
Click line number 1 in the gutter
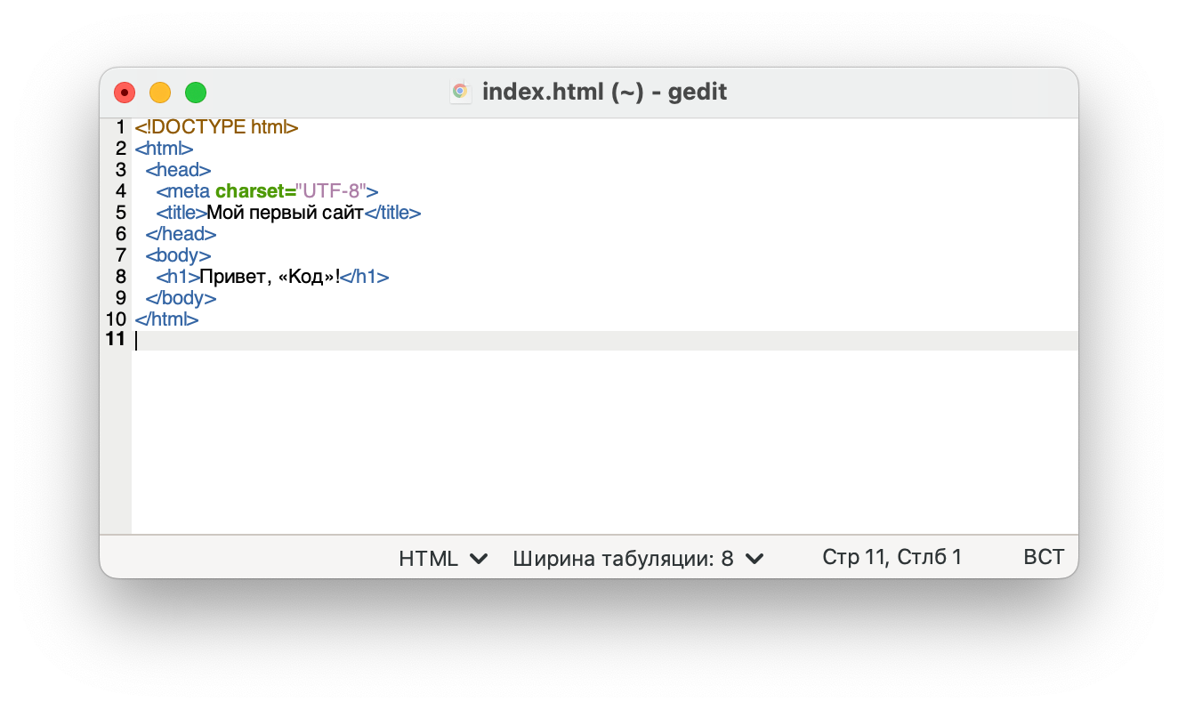[x=120, y=127]
